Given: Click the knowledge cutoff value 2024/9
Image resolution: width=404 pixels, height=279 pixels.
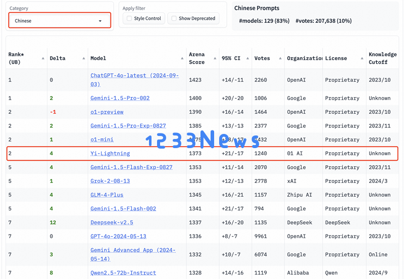Looking at the screenshot, I should point(378,273).
